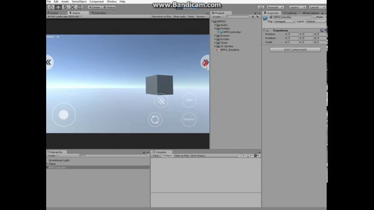
Task: Toggle Stats overlay in Game view
Action: (x=191, y=17)
